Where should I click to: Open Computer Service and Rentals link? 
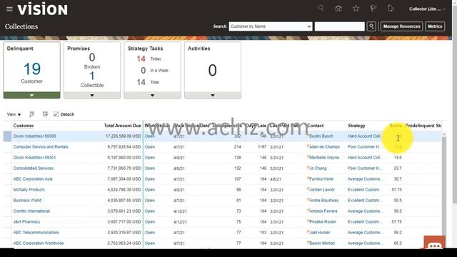(x=41, y=147)
